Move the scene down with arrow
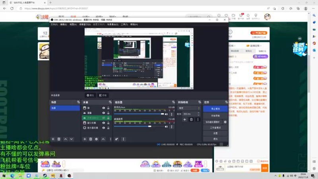Screen dimensions: 318x179 click(x=72, y=139)
